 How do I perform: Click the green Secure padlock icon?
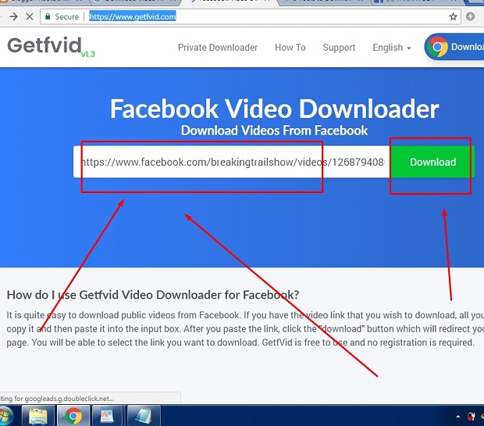[x=48, y=16]
